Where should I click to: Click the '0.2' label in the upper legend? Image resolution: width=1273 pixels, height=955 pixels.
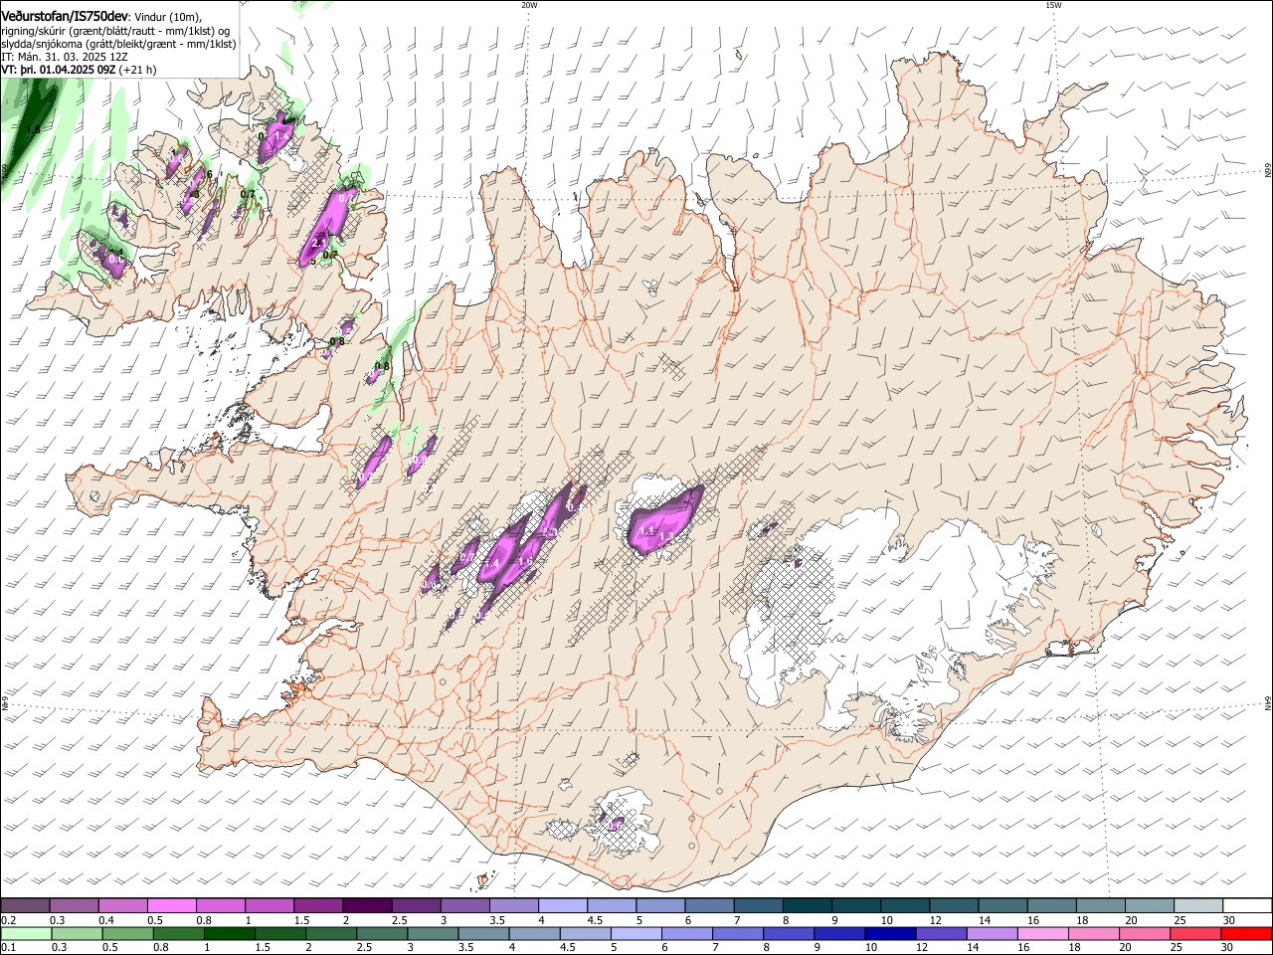[x=9, y=920]
